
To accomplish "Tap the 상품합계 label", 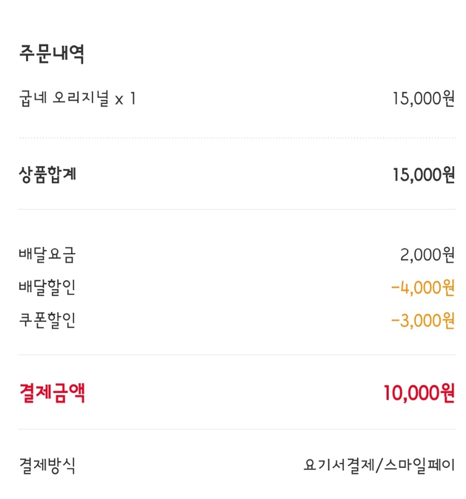I will pos(47,175).
